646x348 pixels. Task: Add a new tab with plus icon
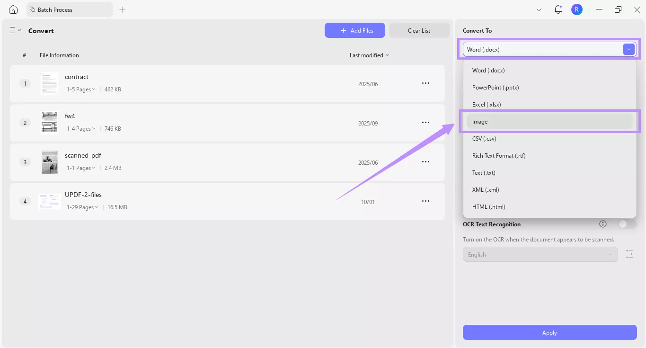tap(122, 9)
